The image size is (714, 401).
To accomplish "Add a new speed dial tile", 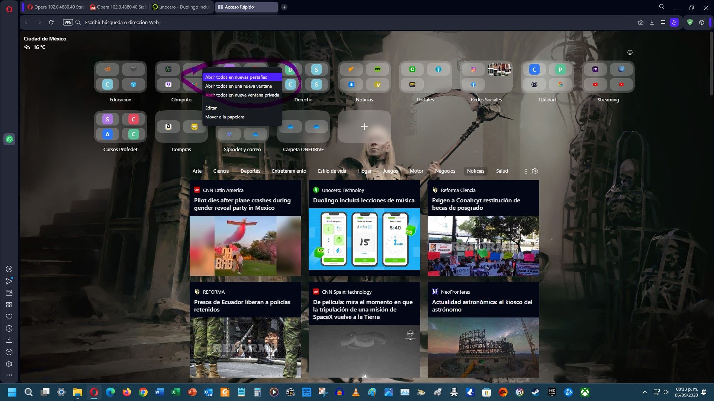I will point(364,127).
